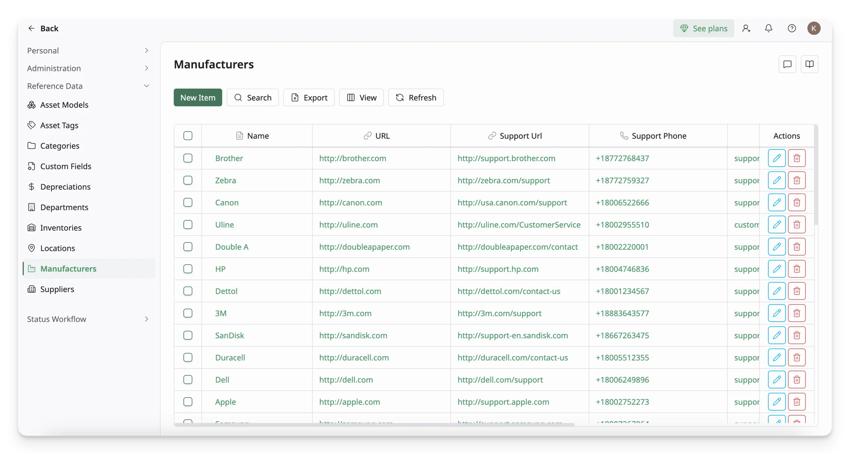Open the documentation book icon
This screenshot has width=850, height=454.
click(809, 64)
